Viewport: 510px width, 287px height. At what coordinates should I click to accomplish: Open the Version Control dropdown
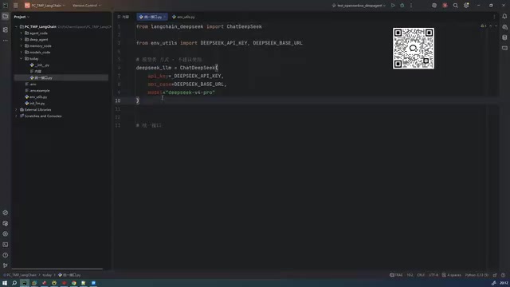click(87, 6)
